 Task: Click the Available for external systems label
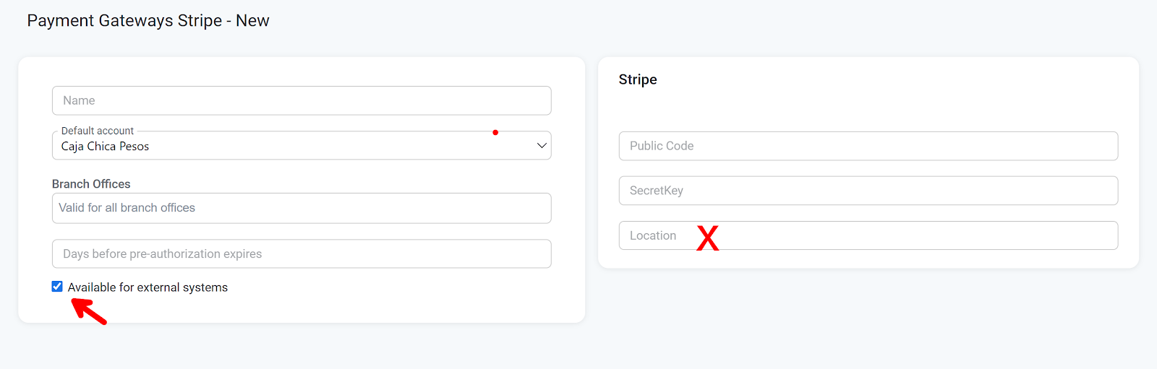148,287
